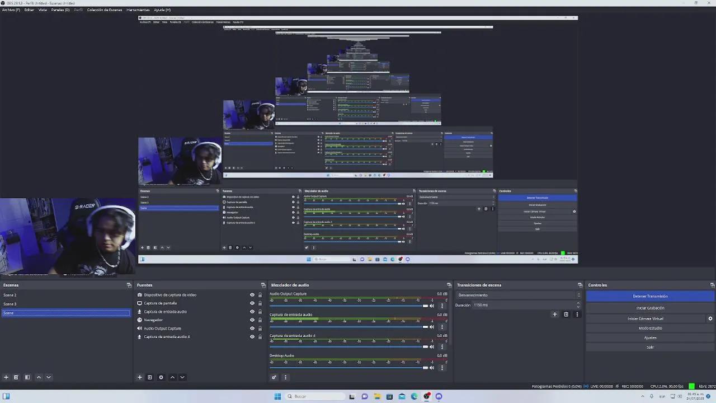Open virtual camera settings gear

[710, 318]
